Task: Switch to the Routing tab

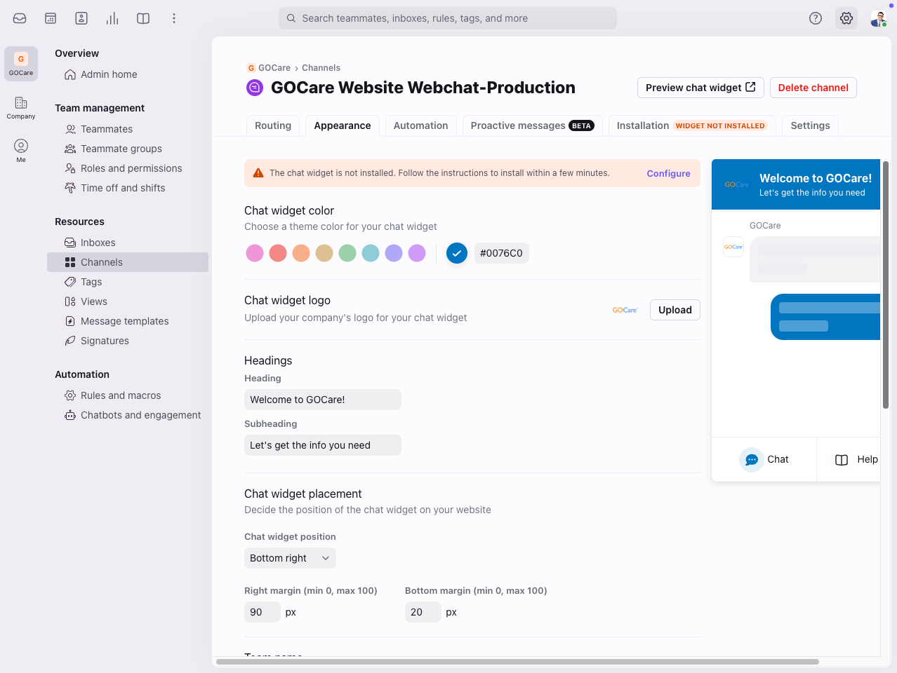Action: (x=273, y=125)
